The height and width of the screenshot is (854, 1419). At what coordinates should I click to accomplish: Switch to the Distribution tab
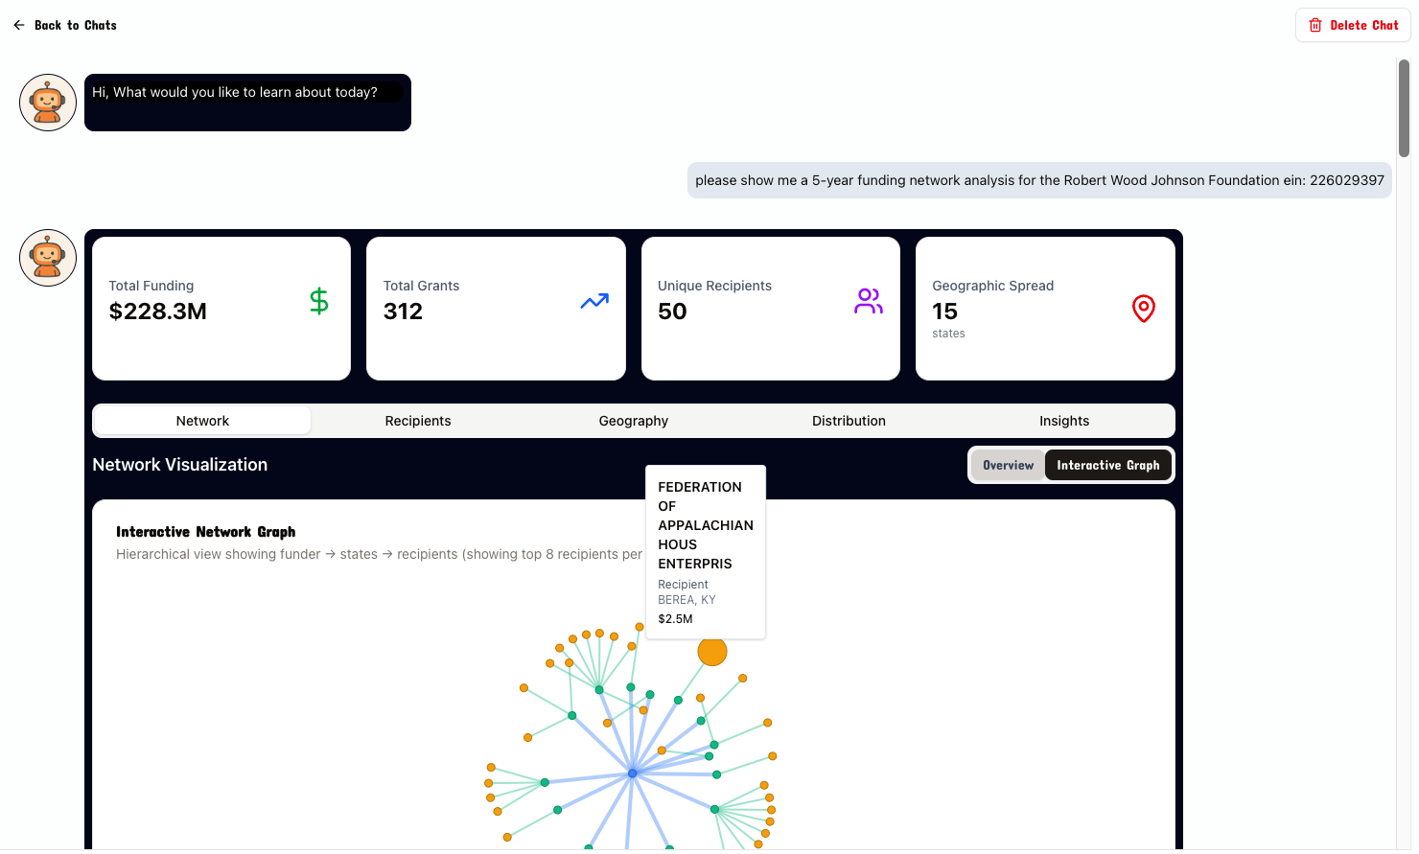click(849, 421)
